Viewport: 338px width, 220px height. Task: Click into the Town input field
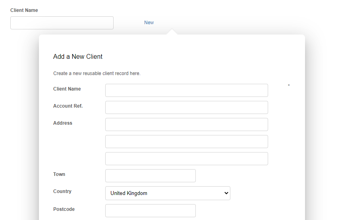(x=150, y=176)
